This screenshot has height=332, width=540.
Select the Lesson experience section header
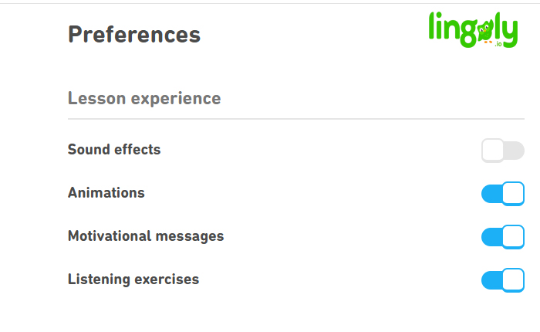144,99
